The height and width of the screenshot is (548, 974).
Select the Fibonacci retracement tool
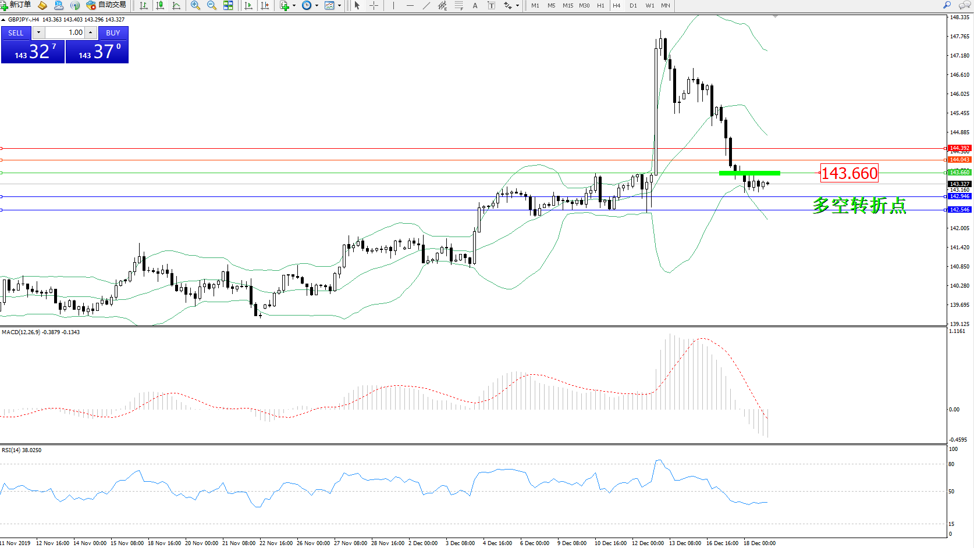[x=459, y=5]
